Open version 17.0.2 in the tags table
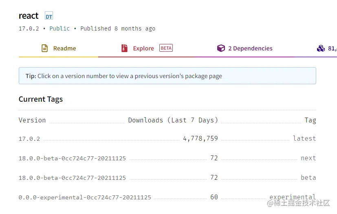337x214 pixels. pyautogui.click(x=29, y=139)
